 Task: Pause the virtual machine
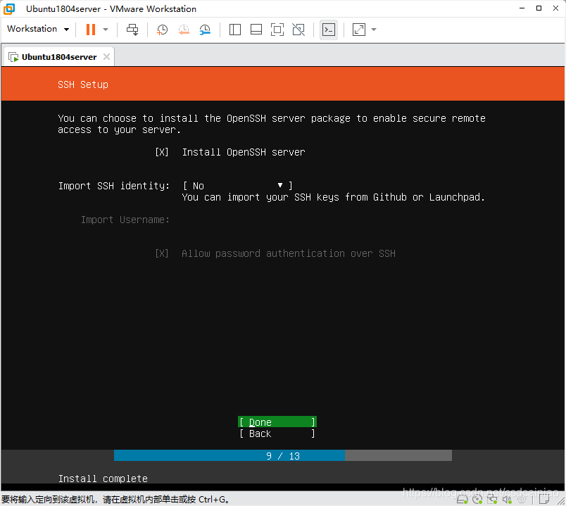[91, 30]
